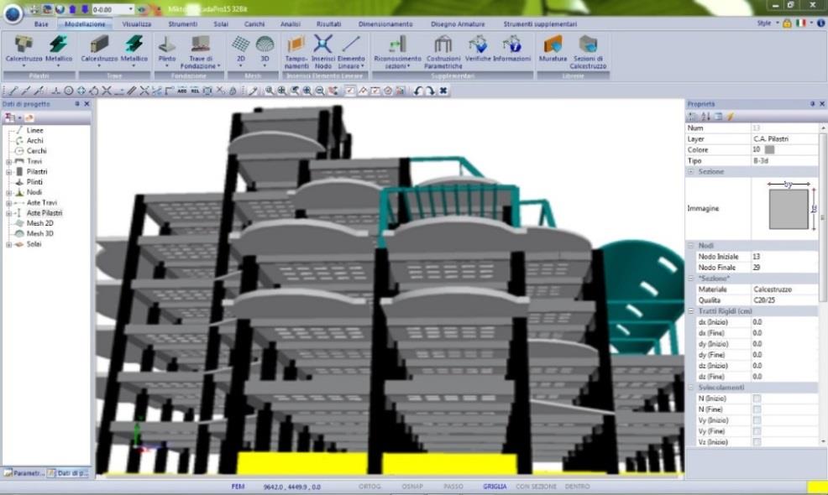828x495 pixels.
Task: Expand the Solai tree node
Action: click(8, 244)
